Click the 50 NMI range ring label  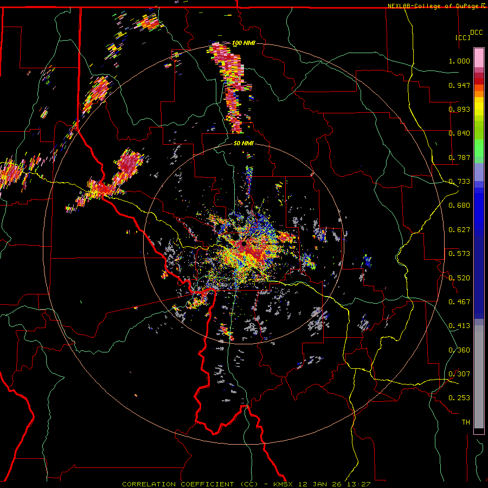pyautogui.click(x=243, y=144)
